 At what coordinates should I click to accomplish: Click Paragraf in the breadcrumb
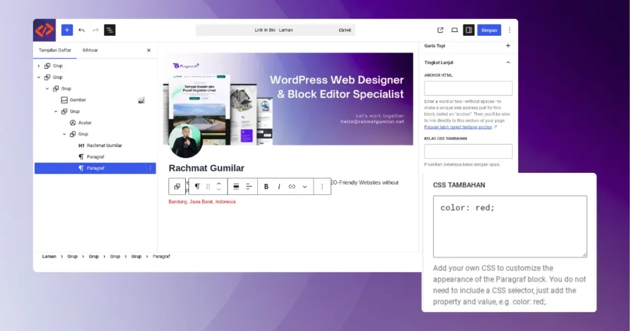click(161, 257)
